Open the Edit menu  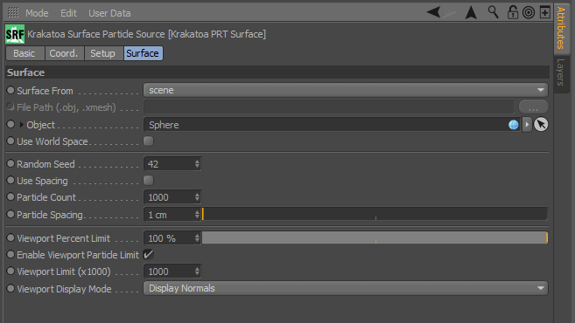pyautogui.click(x=68, y=13)
